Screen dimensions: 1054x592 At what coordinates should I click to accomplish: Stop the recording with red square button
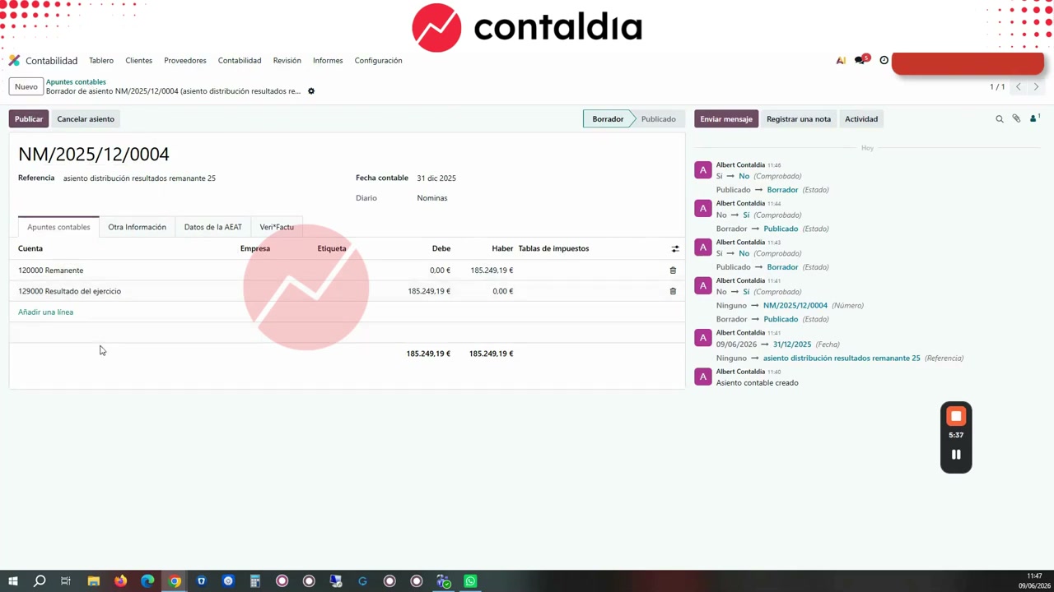956,416
